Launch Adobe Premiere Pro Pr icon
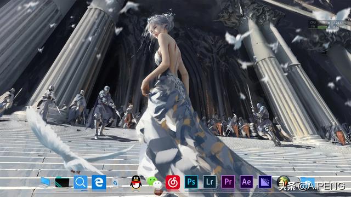This screenshot has height=197, width=351. [x=228, y=182]
